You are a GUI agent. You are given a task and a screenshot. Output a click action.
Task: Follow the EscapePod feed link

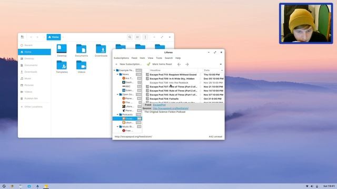tap(159, 105)
